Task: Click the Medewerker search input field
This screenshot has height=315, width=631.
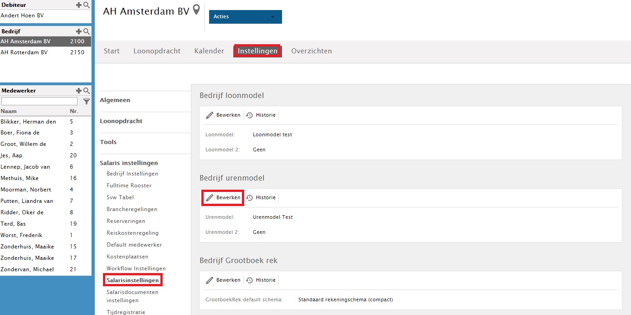Action: [x=40, y=101]
